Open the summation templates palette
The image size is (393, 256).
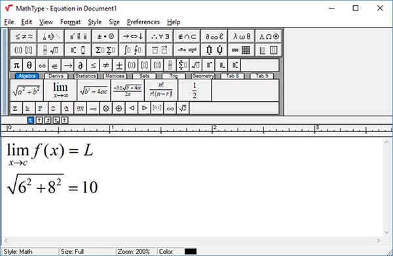point(105,50)
